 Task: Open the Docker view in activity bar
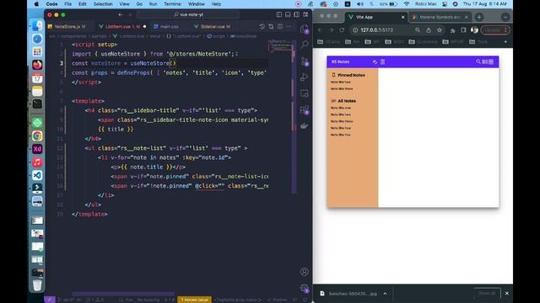coord(305,125)
